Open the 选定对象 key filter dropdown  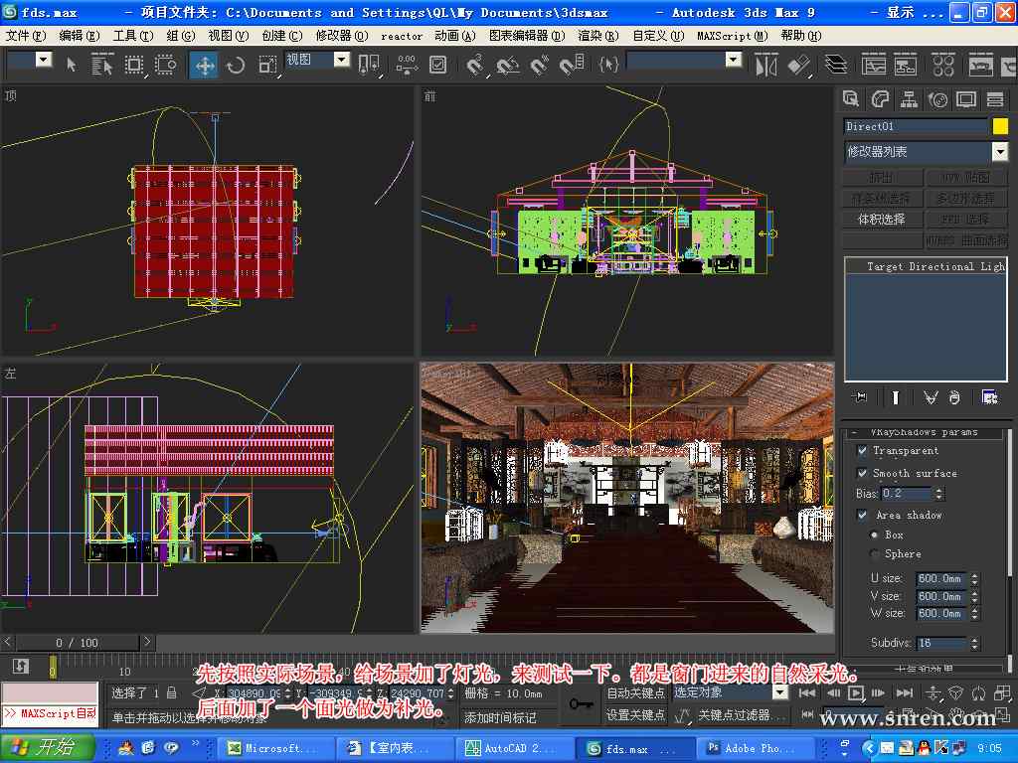coord(780,692)
